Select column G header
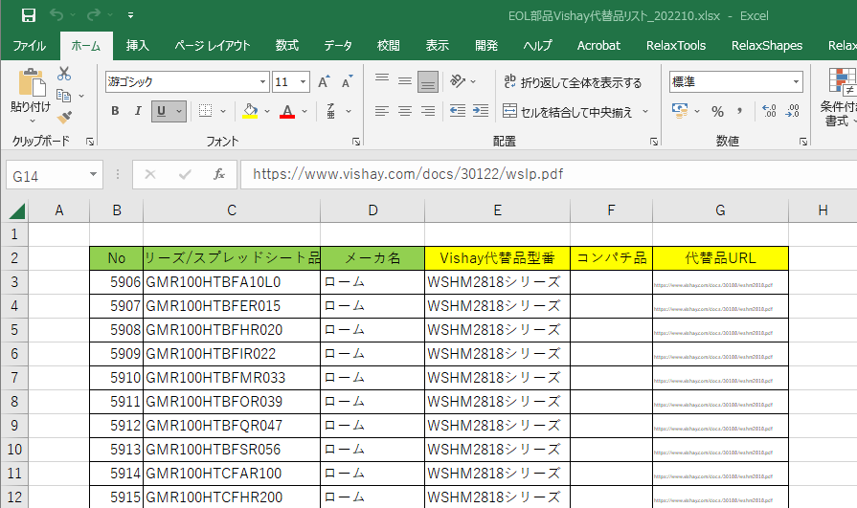Image resolution: width=857 pixels, height=508 pixels. click(720, 210)
